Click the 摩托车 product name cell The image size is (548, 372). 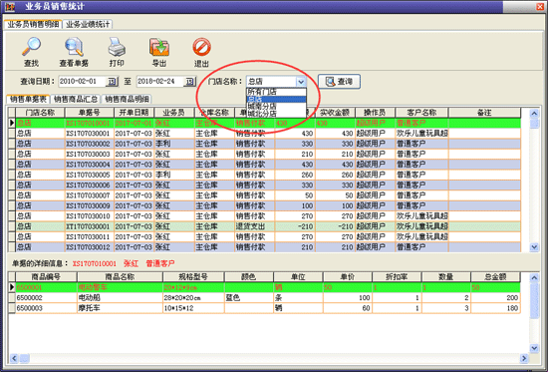pyautogui.click(x=120, y=308)
